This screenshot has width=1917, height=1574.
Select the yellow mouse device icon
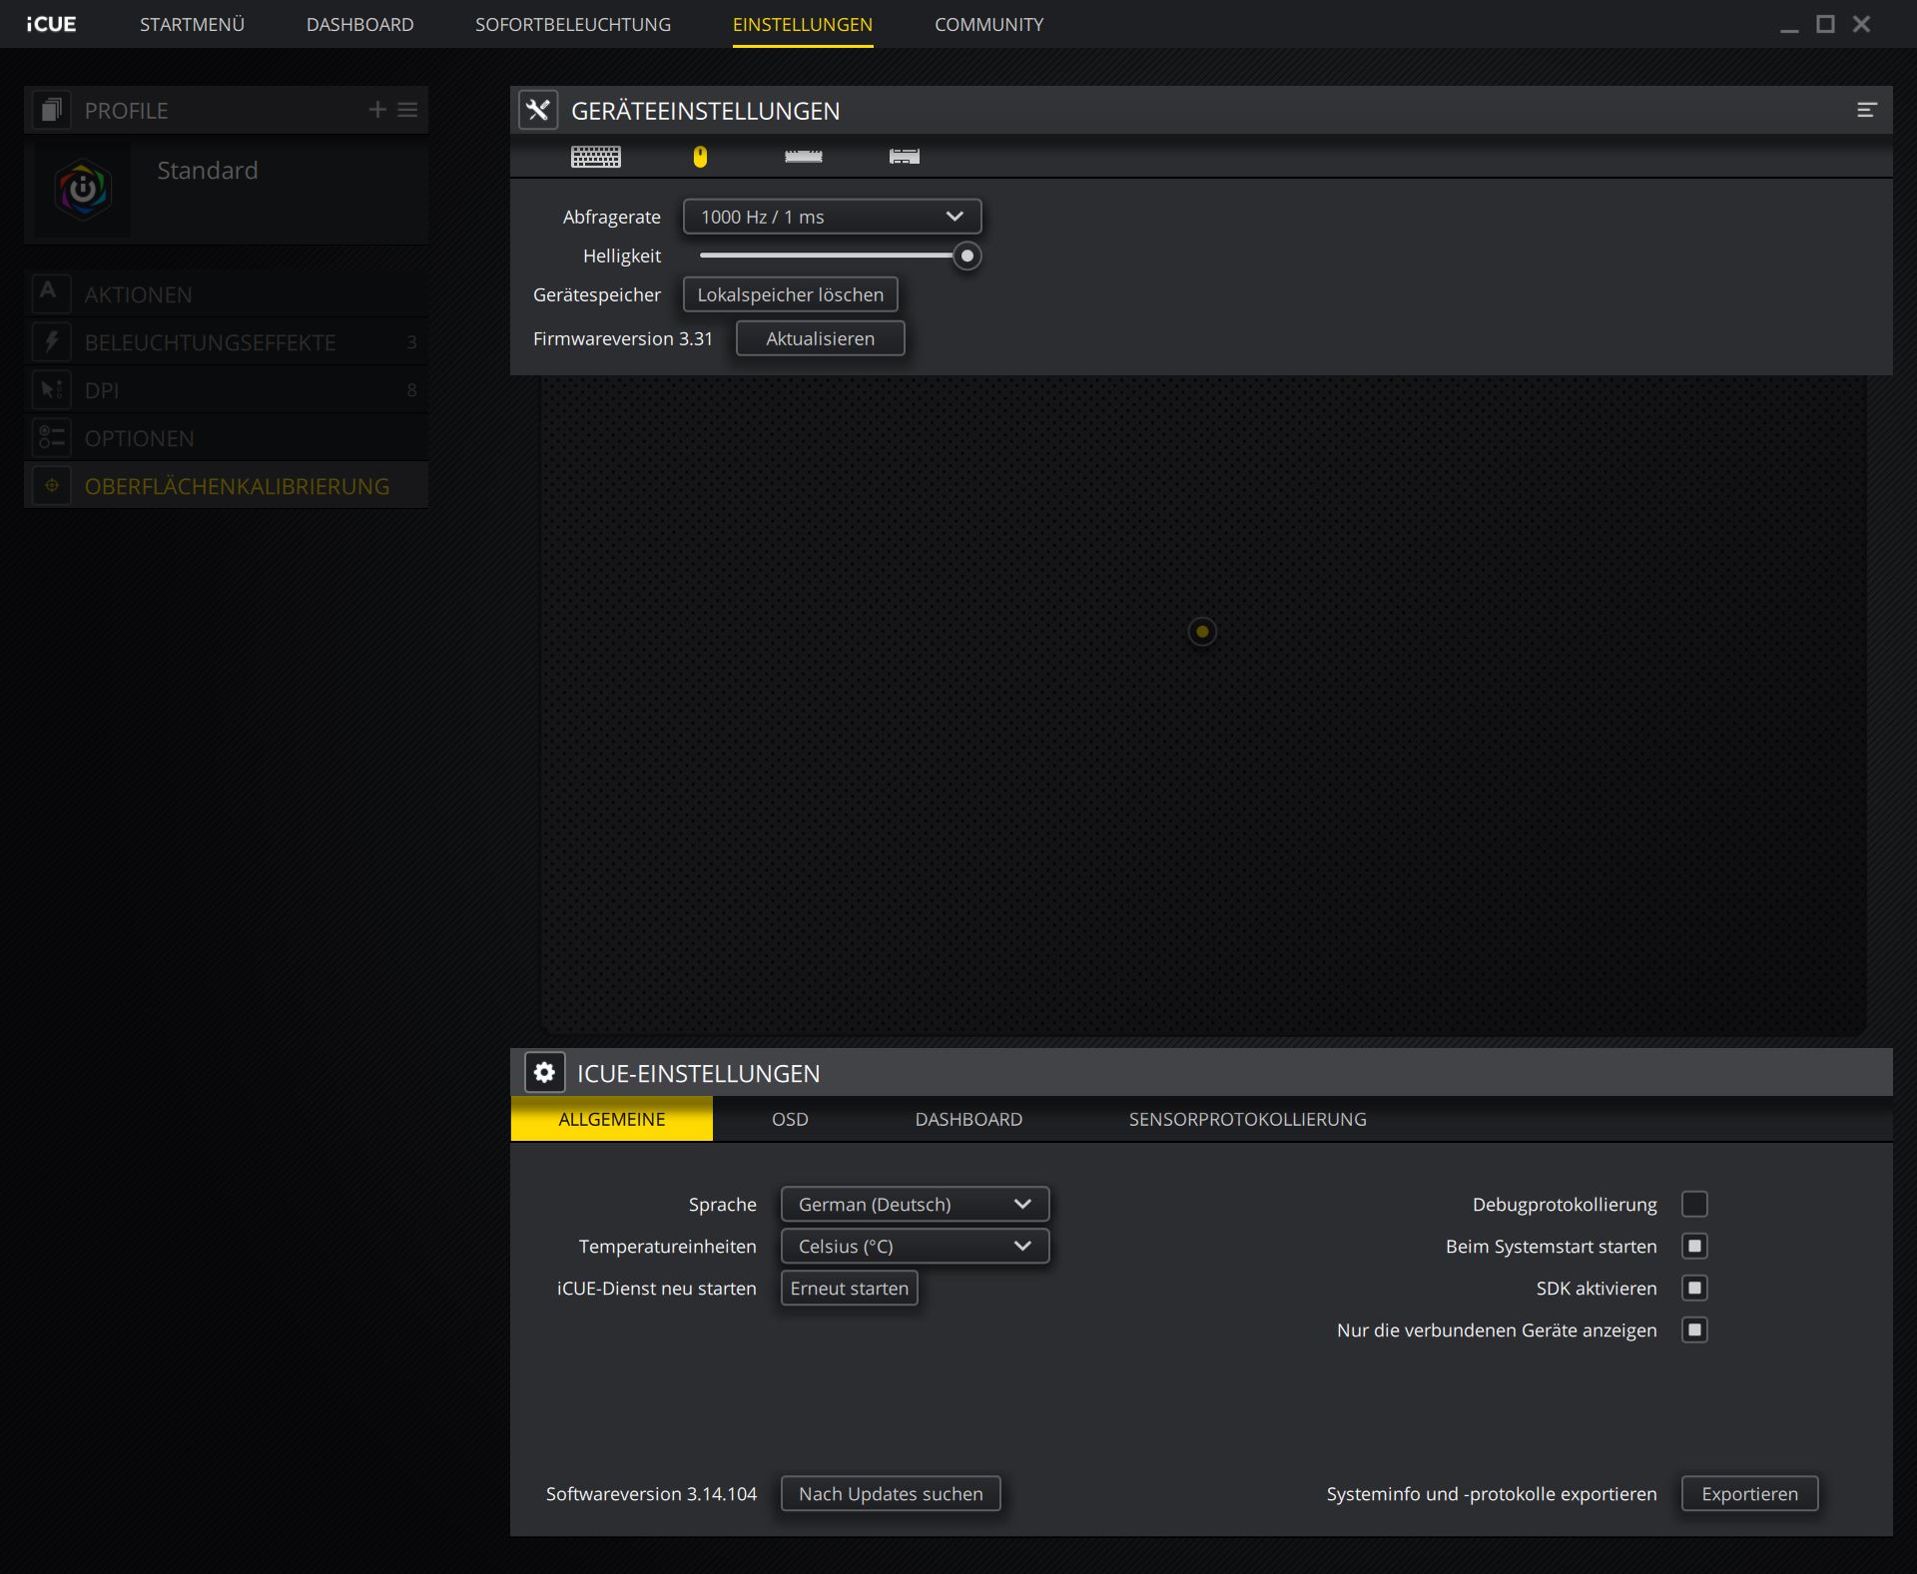700,157
